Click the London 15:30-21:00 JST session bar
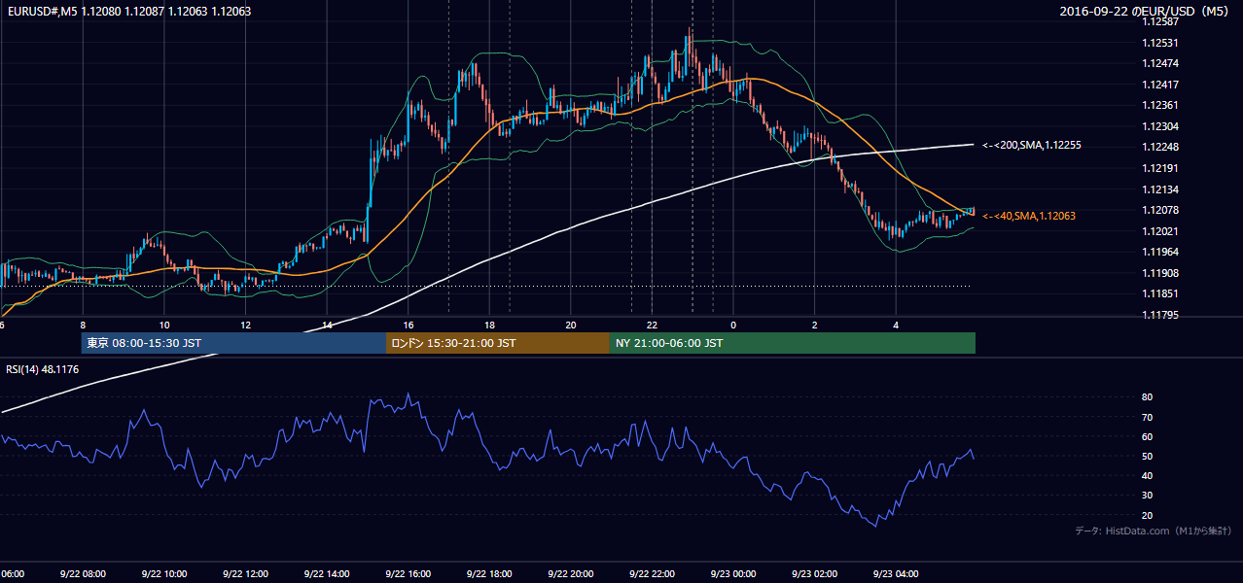Viewport: 1243px width, 583px height. click(498, 343)
